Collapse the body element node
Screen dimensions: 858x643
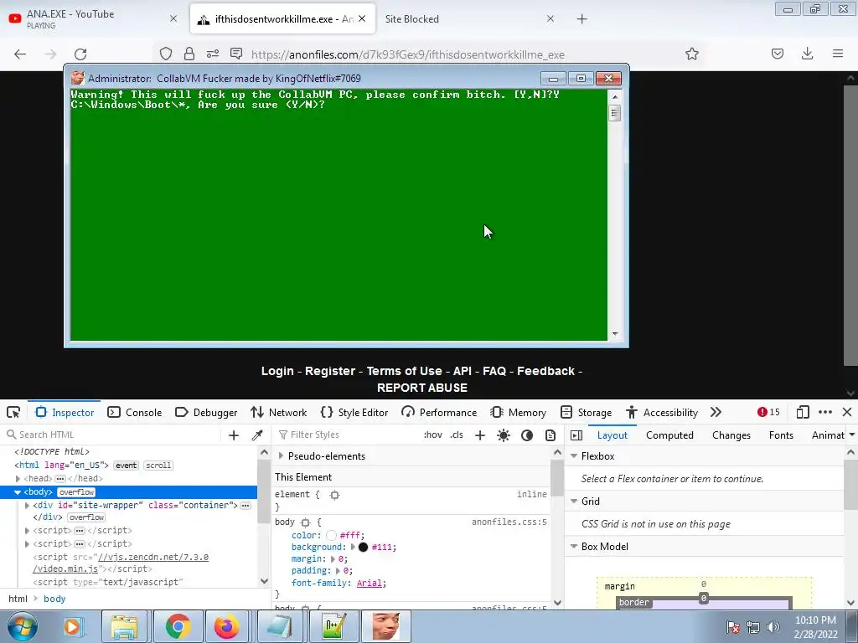coord(17,492)
